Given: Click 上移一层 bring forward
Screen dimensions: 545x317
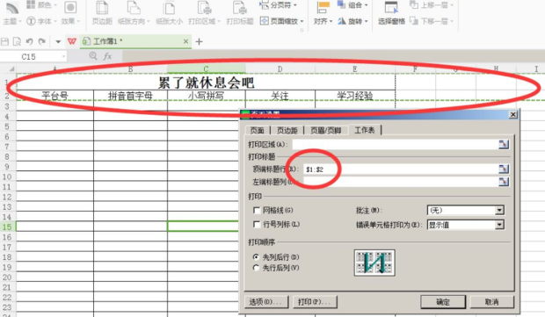Looking at the screenshot, I should tap(432, 5).
